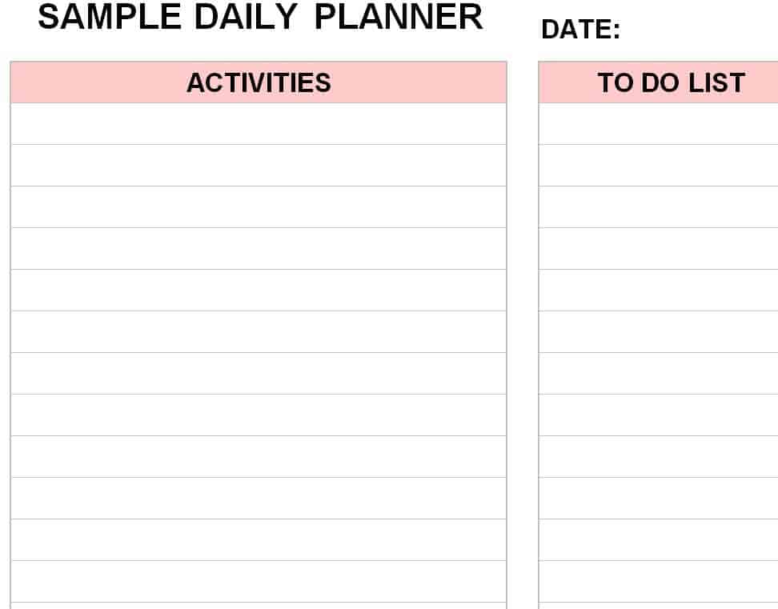The image size is (778, 609).
Task: Click the seventh TO DO LIST row
Action: 658,374
